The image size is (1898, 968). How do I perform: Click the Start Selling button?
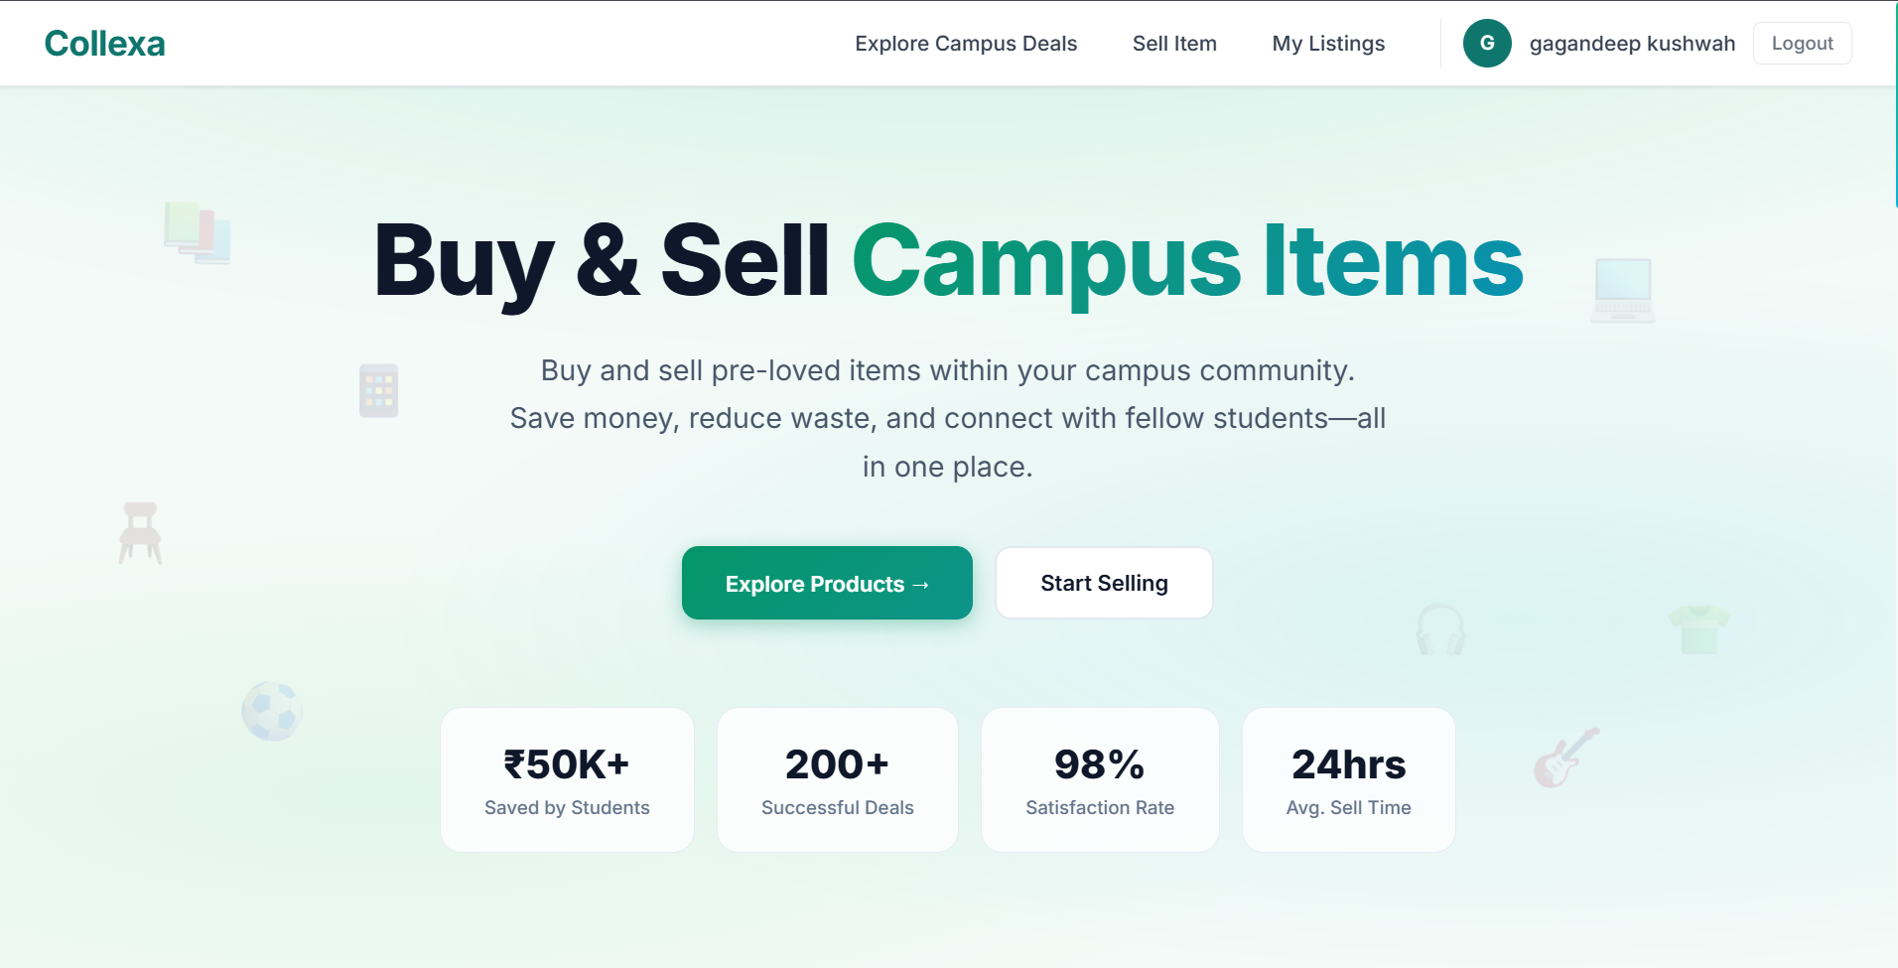(1104, 583)
